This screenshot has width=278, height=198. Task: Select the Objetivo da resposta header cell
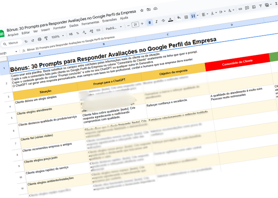(x=173, y=72)
